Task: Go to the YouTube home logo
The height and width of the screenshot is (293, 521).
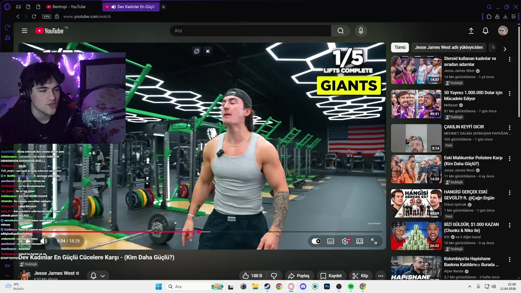Action: point(50,31)
